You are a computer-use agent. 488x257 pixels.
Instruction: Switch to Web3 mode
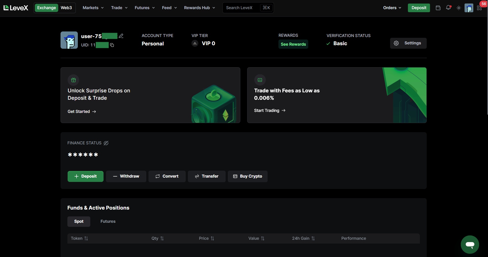[66, 8]
